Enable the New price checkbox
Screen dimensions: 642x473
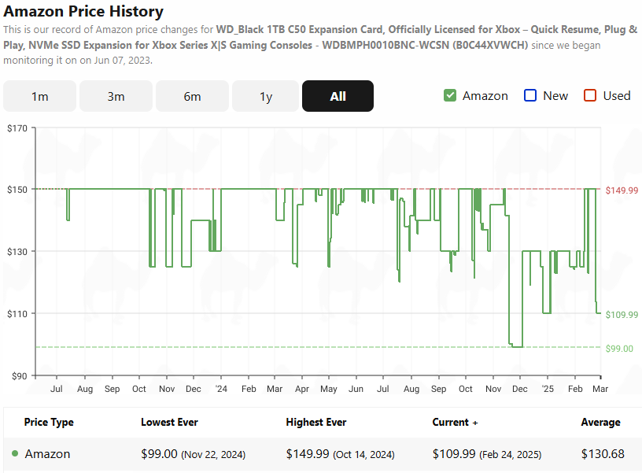click(x=530, y=95)
